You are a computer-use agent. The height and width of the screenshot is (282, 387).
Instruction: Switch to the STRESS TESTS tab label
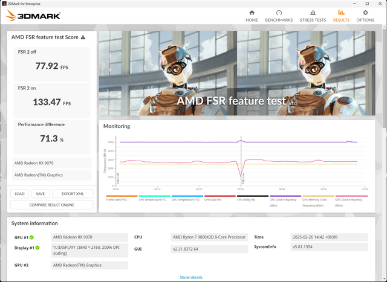click(313, 20)
